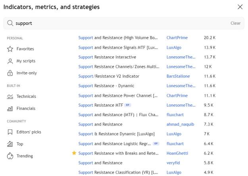
Task: Add Support and Resistance Power Channel indicator
Action: click(118, 96)
